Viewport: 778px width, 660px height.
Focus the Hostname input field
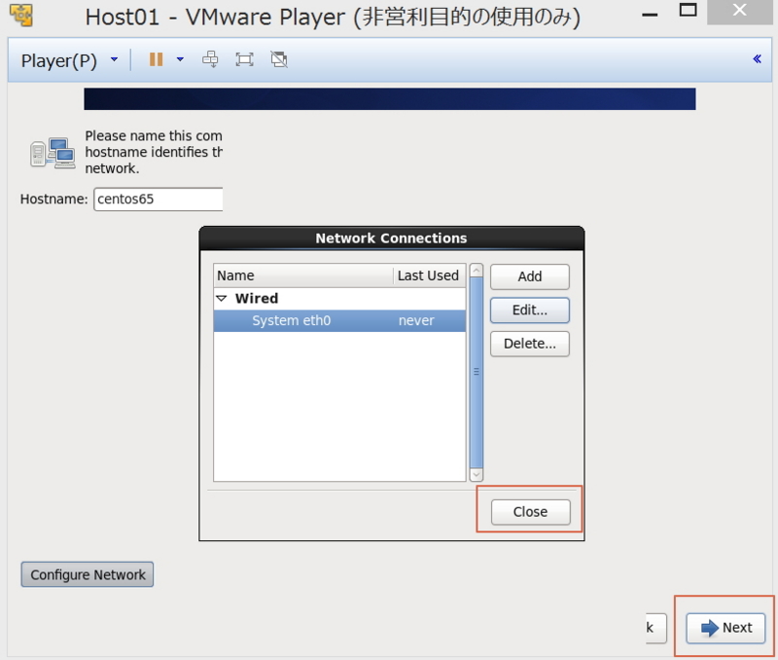click(x=159, y=200)
